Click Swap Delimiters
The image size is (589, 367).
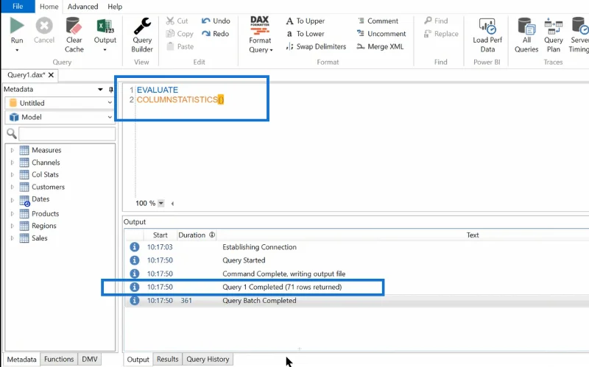(x=316, y=46)
